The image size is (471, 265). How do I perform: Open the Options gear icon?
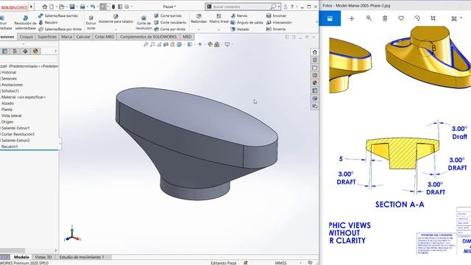point(127,7)
